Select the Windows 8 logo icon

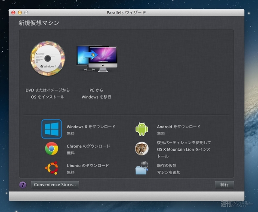(52, 129)
